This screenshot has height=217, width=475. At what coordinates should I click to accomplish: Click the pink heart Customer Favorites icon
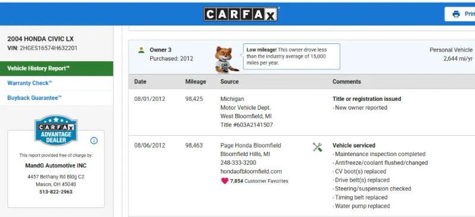point(224,181)
